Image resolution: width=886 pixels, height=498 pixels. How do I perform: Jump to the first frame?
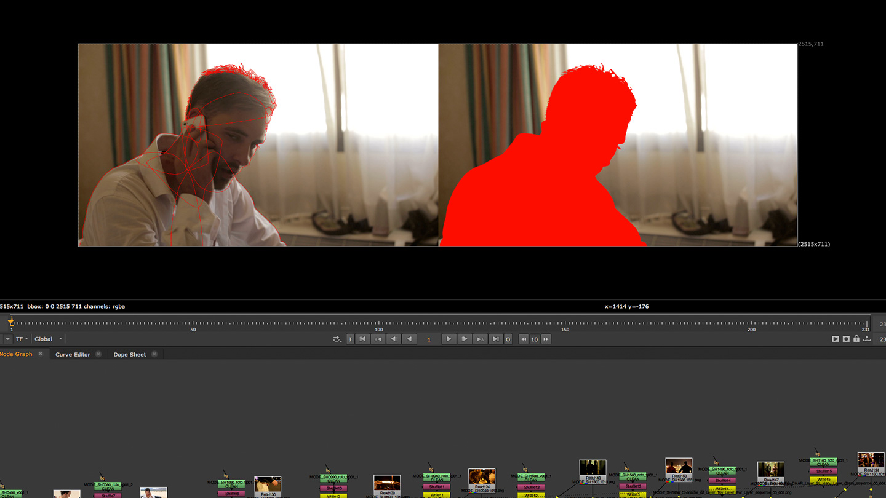363,339
